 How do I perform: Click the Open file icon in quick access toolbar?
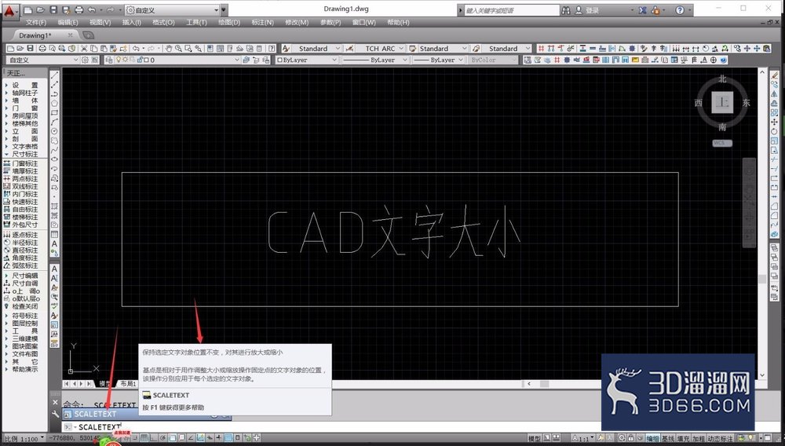(x=41, y=10)
